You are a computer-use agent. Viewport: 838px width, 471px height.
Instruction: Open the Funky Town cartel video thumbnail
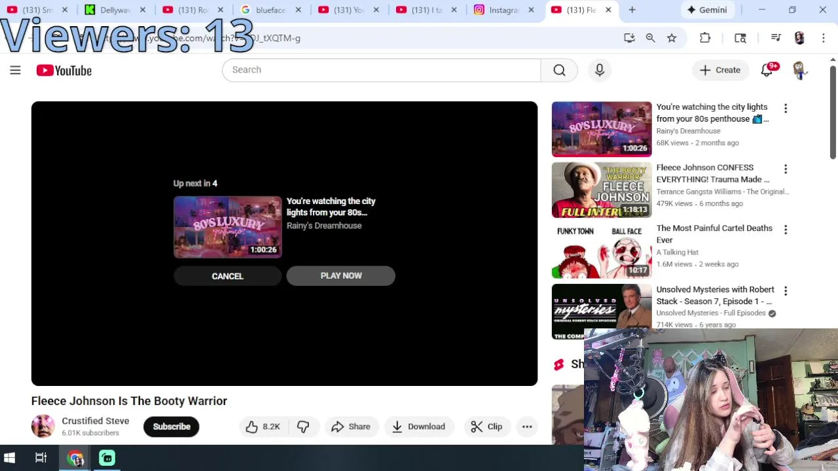point(602,251)
